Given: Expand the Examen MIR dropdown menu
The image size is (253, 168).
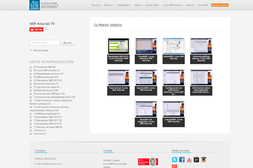Looking at the screenshot, I should (153, 5).
